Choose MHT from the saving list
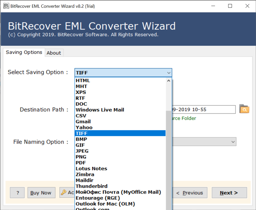Screen dimensions: 256x210 [x=120, y=86]
